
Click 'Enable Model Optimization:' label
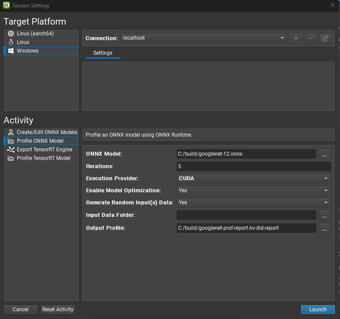click(x=124, y=191)
